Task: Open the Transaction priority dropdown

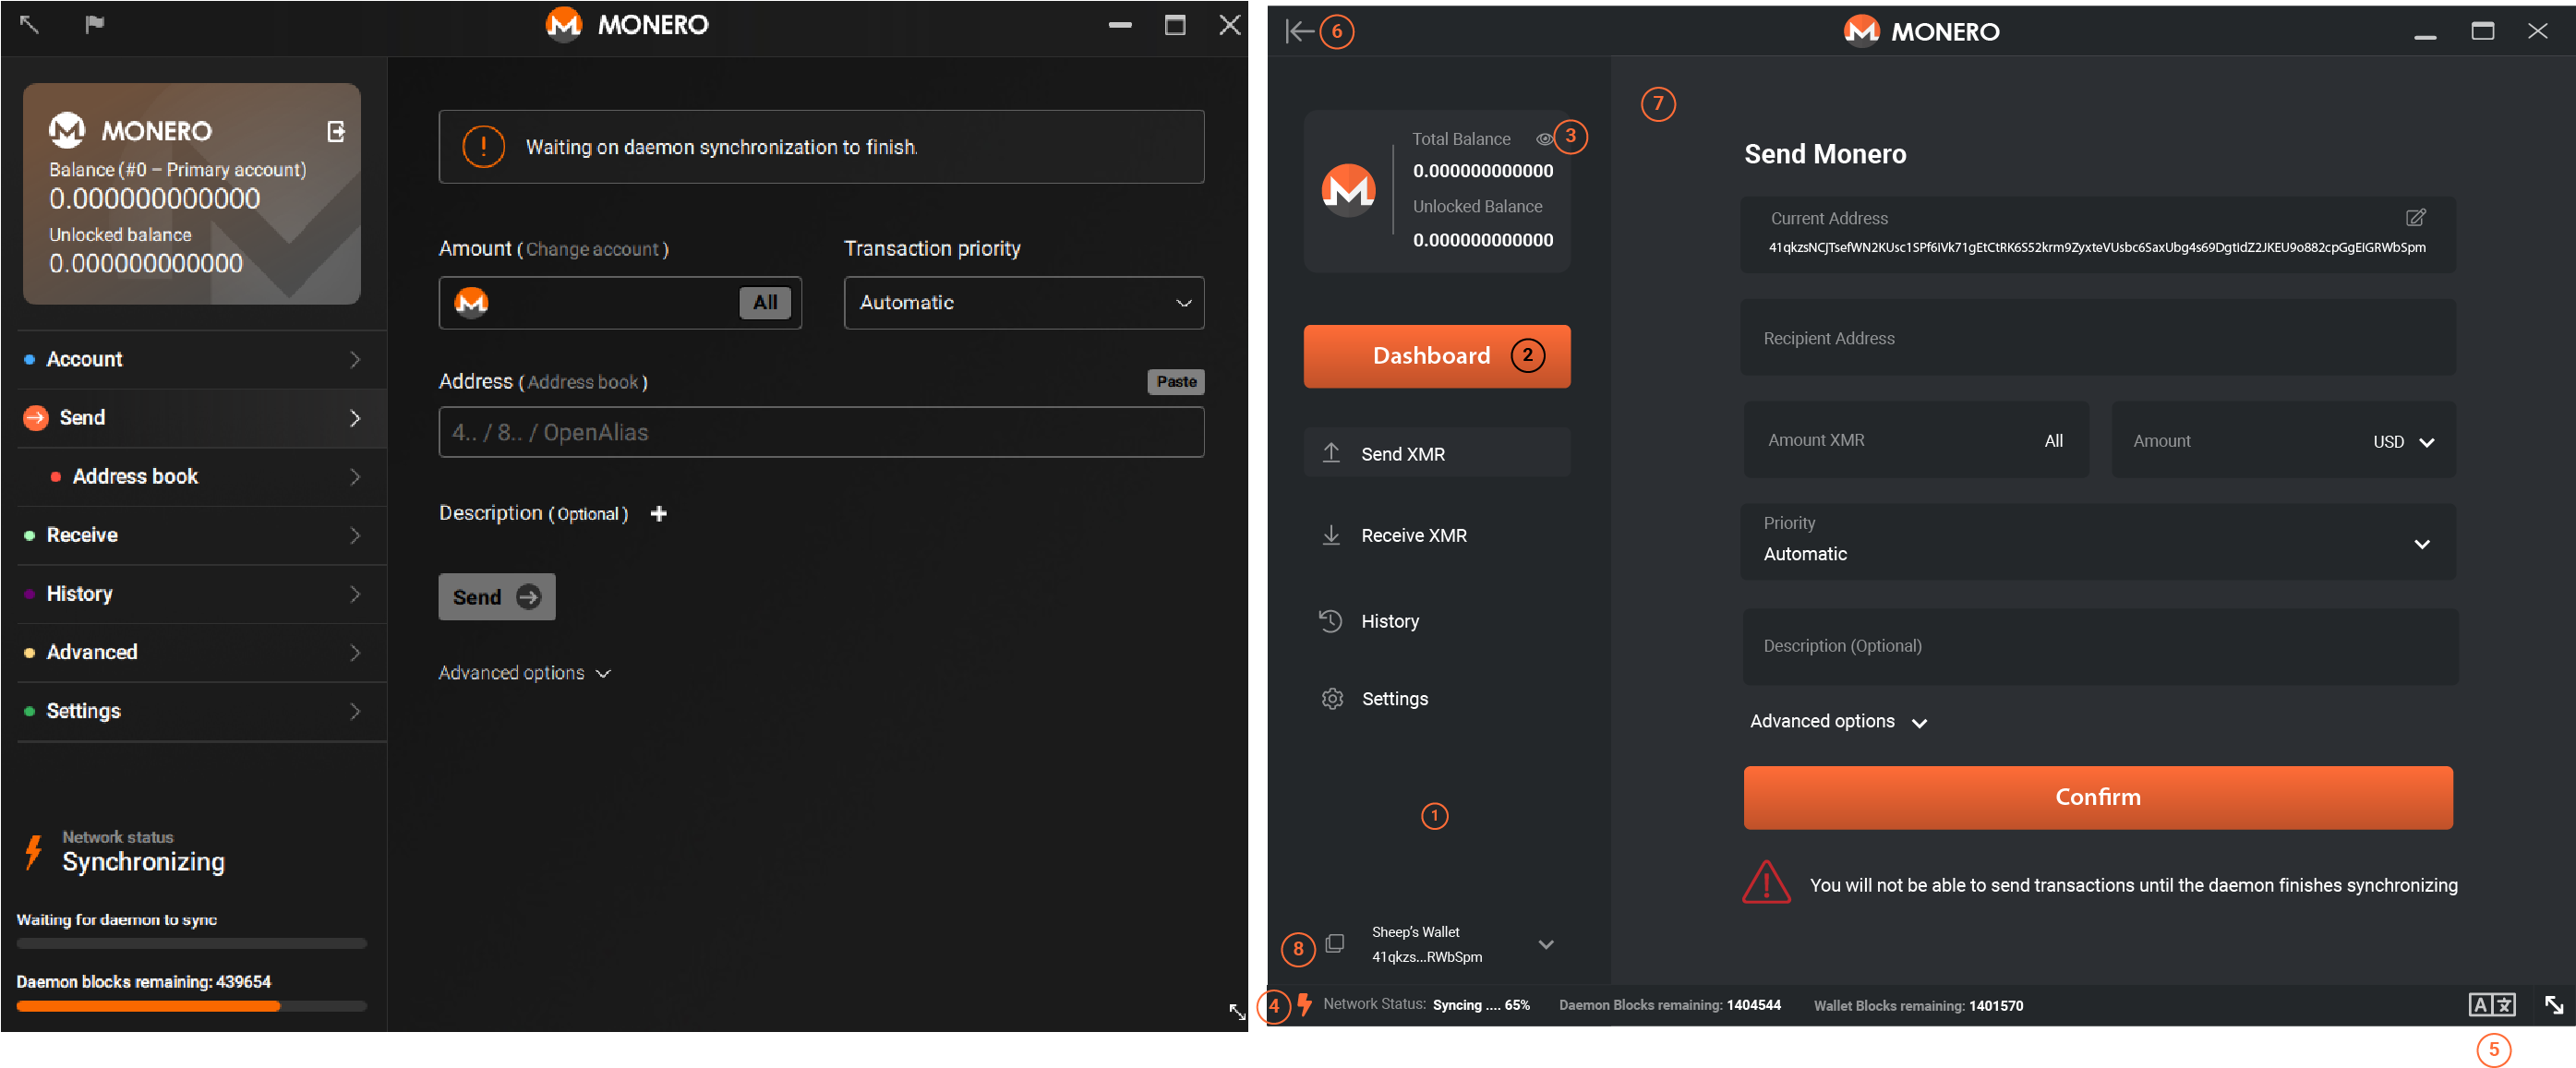Action: [x=1023, y=302]
